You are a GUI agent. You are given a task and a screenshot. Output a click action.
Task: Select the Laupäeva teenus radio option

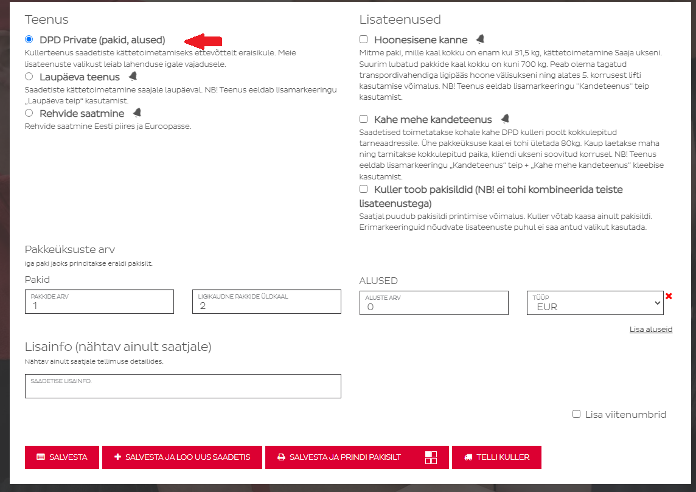[29, 76]
